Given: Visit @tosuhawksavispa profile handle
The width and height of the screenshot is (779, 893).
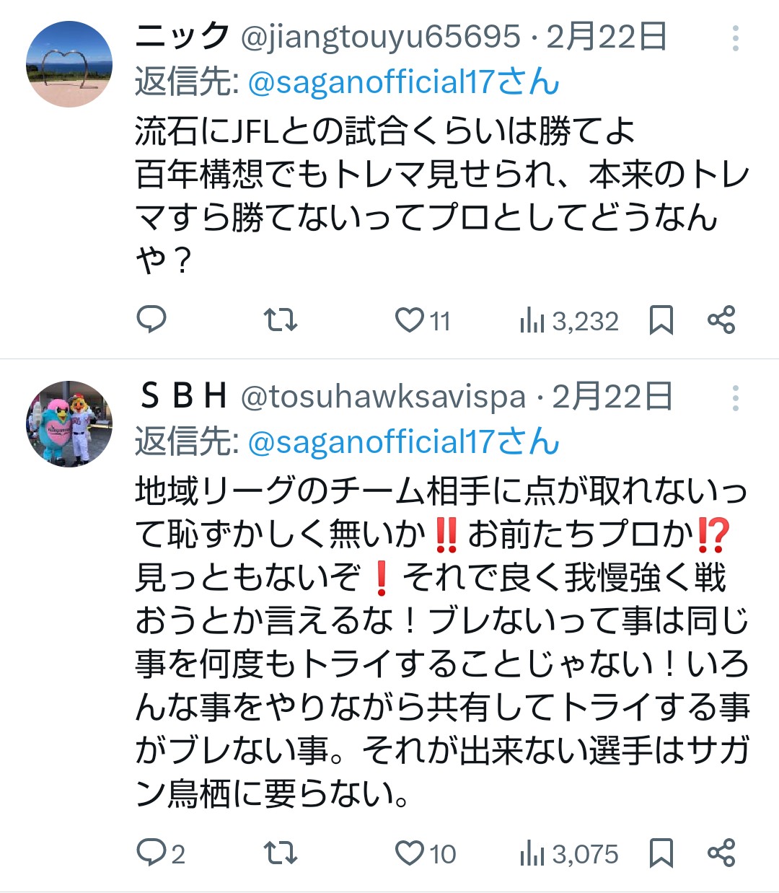Looking at the screenshot, I should click(x=383, y=397).
